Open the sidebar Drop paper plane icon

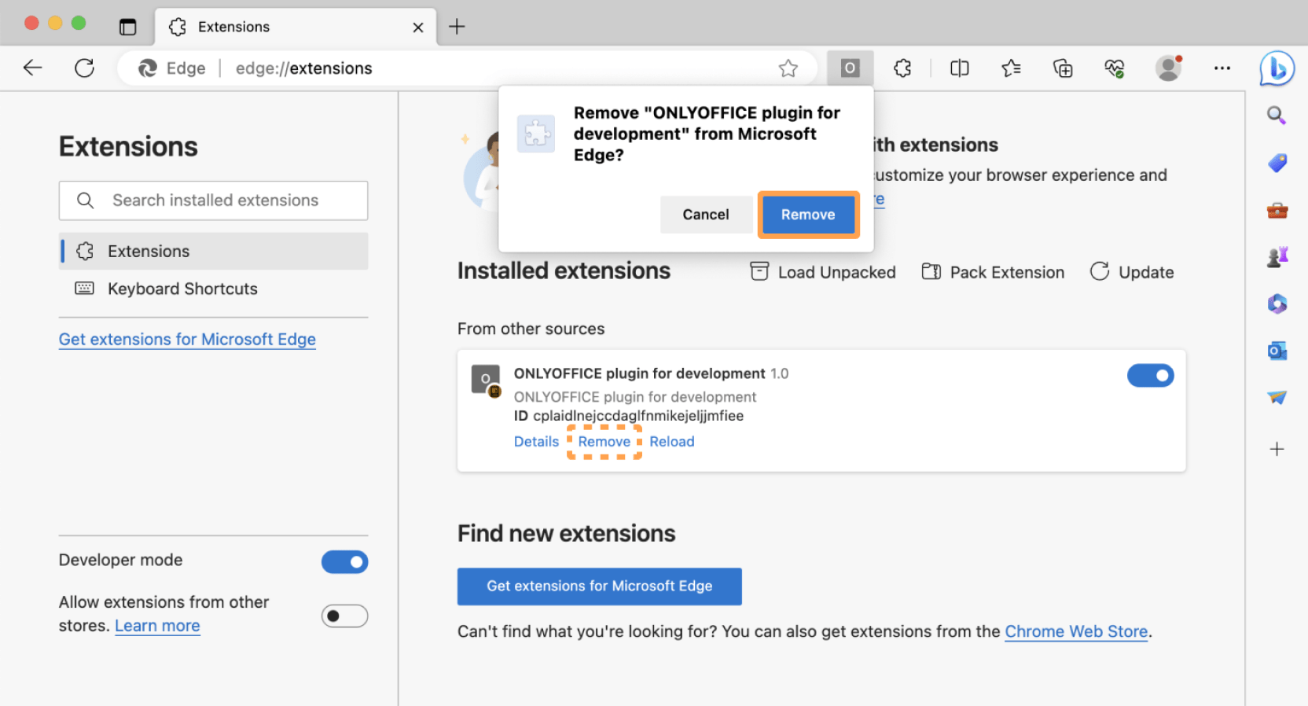click(x=1277, y=398)
